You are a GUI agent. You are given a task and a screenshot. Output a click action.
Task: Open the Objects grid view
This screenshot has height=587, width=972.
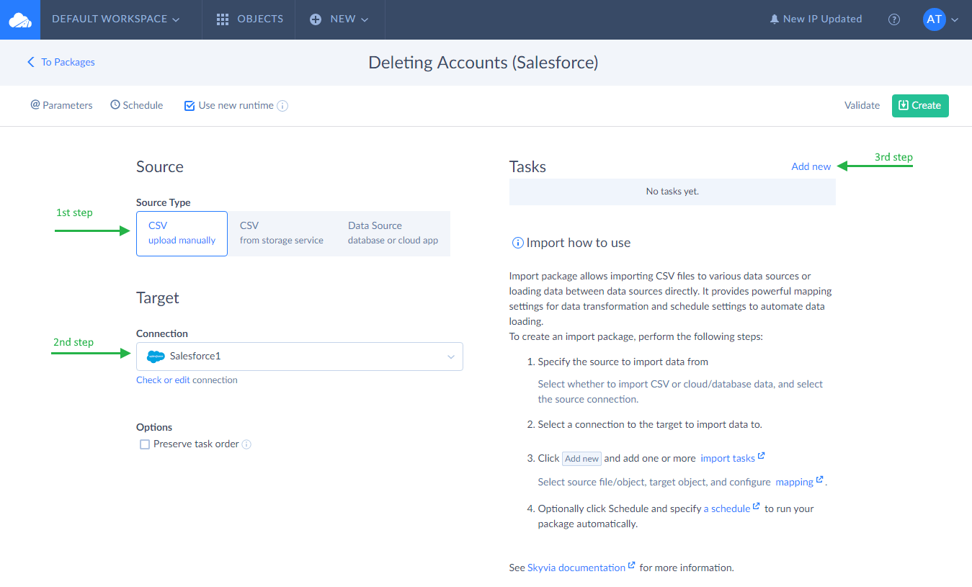pyautogui.click(x=250, y=19)
